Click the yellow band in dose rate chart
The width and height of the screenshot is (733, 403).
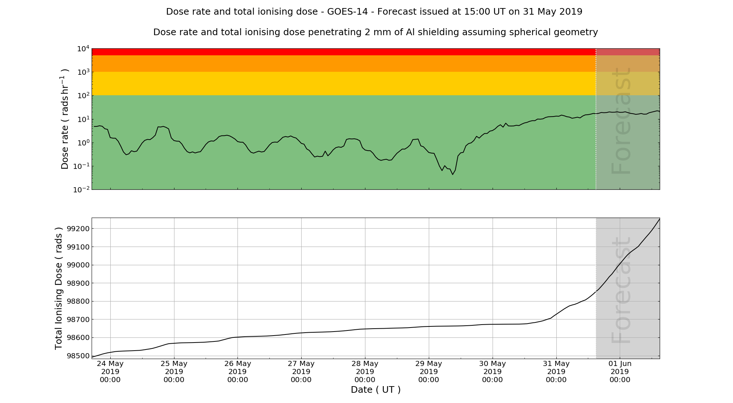click(343, 84)
